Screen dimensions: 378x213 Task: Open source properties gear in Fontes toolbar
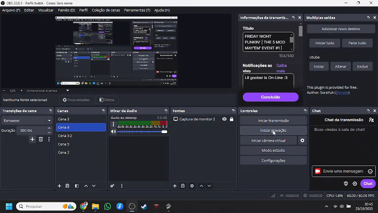192,186
